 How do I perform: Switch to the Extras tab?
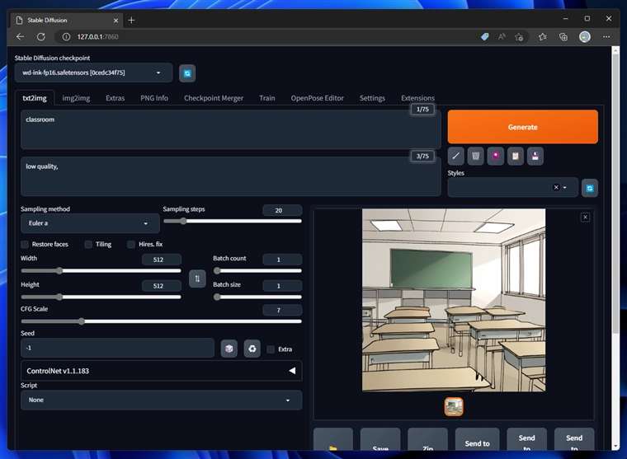[x=115, y=98]
